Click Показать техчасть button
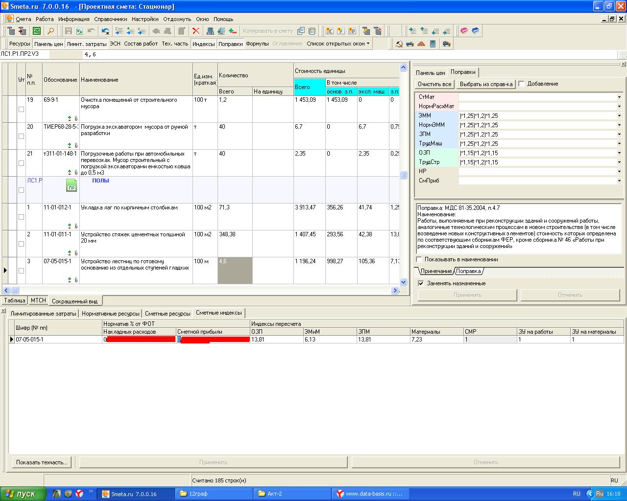The height and width of the screenshot is (501, 627). click(42, 462)
